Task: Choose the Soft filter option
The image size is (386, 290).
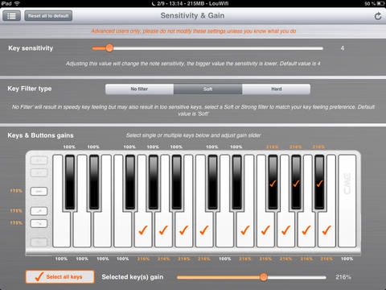Action: coord(208,89)
